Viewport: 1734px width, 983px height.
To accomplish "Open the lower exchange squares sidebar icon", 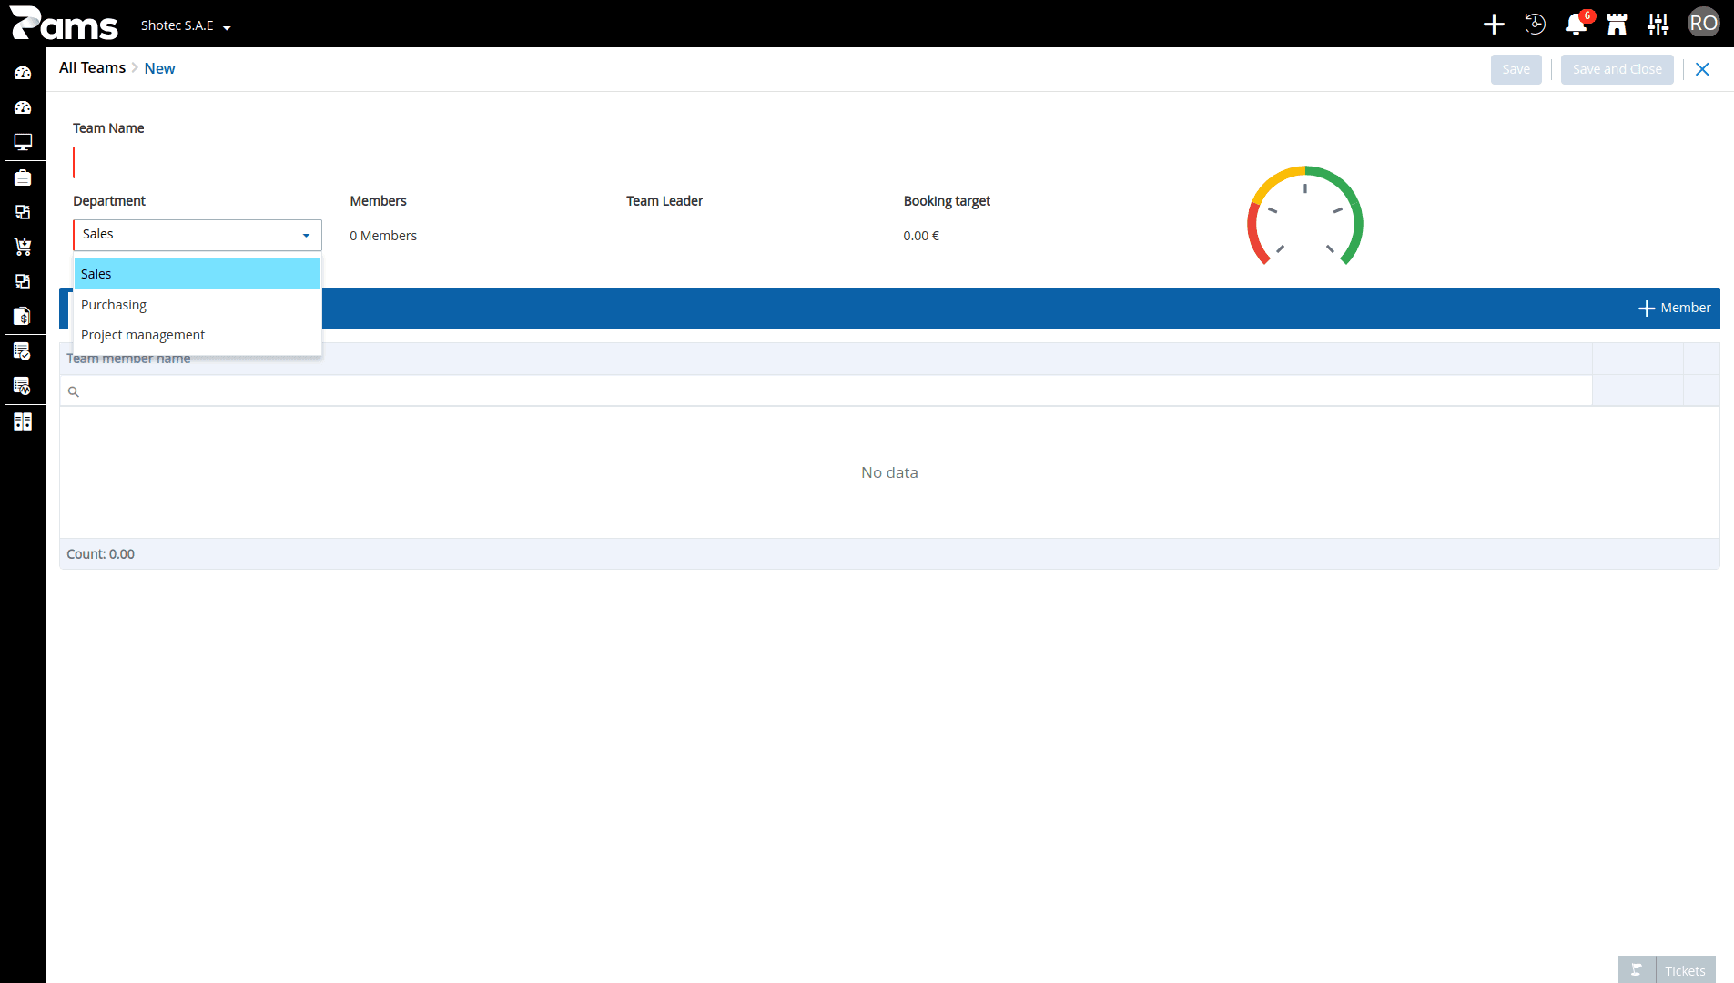I will tap(23, 281).
